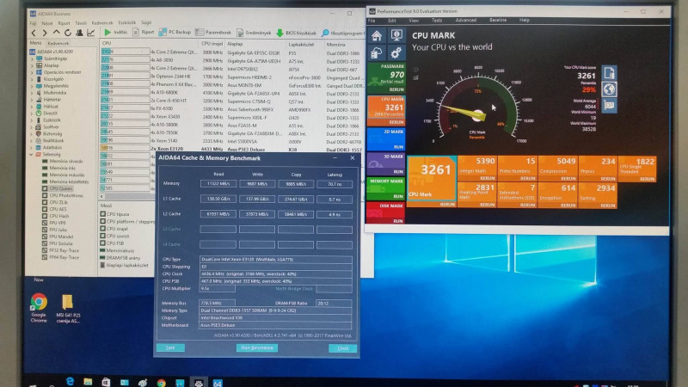
Task: Open the Riport toolbar item
Action: click(144, 33)
